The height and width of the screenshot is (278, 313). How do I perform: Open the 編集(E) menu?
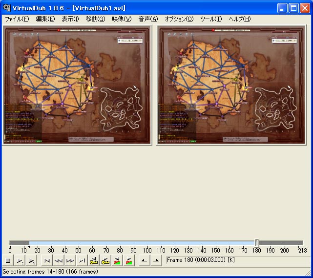(x=45, y=19)
